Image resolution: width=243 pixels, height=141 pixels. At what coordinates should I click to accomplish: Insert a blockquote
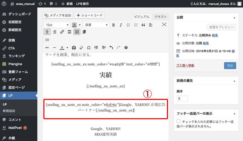(x=143, y=25)
